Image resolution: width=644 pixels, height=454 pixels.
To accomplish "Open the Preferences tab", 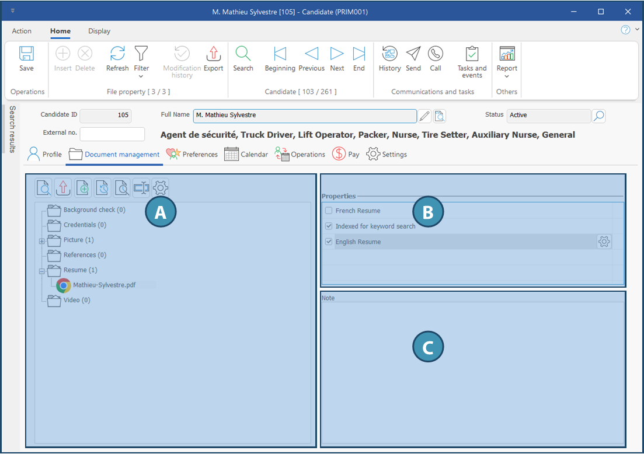I will (192, 155).
